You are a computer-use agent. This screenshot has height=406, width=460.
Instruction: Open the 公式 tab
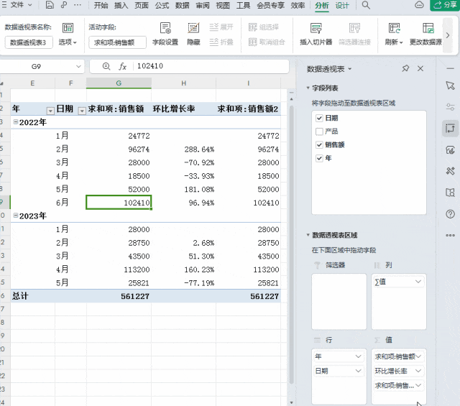(x=162, y=5)
